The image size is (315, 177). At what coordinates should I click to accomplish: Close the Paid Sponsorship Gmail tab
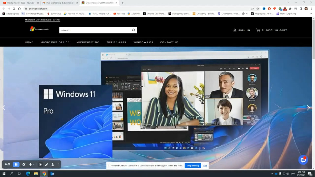(77, 3)
